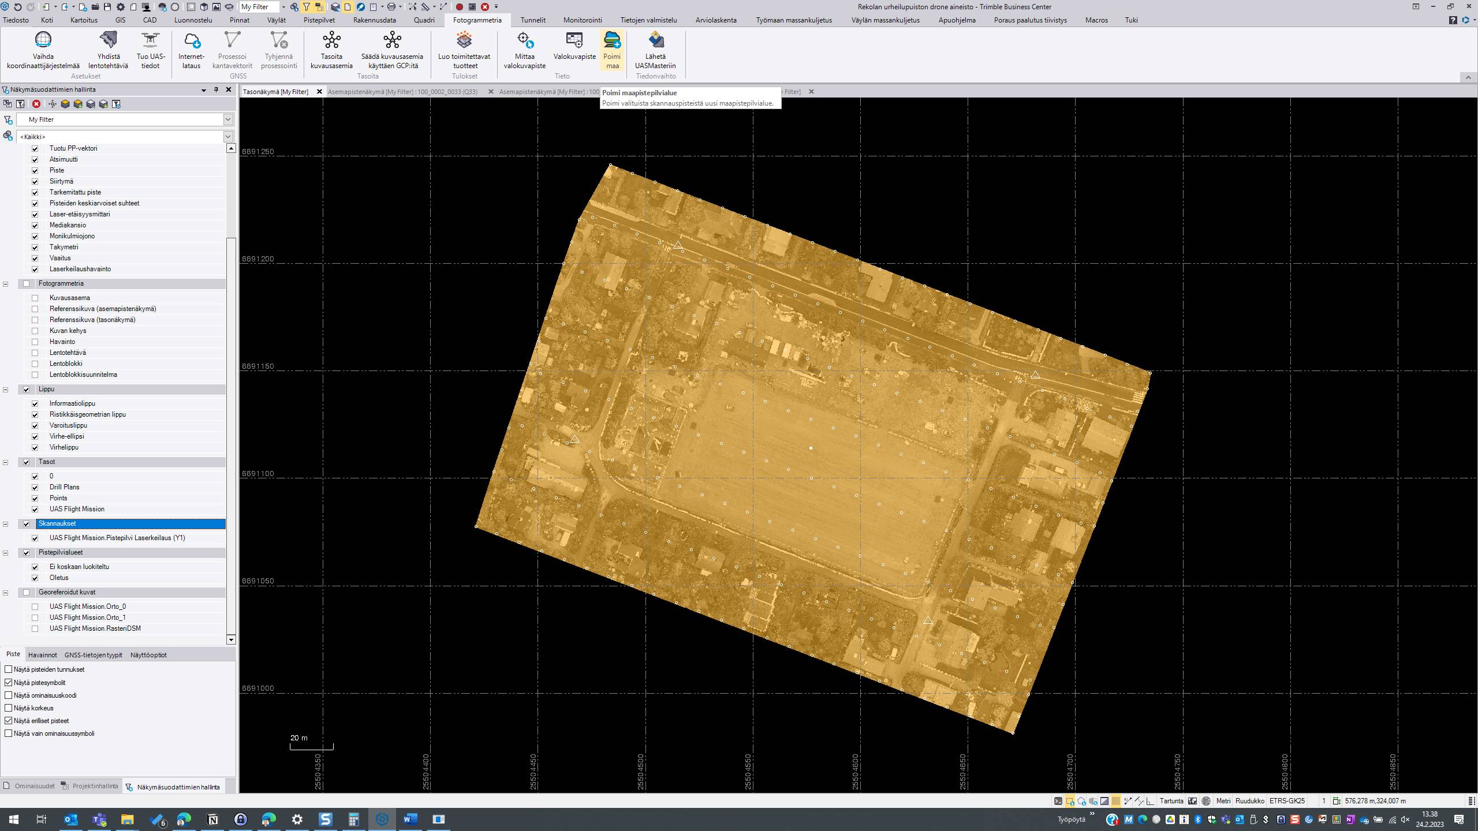The image size is (1478, 831).
Task: Click Poimi maa ribbon button
Action: tap(612, 50)
